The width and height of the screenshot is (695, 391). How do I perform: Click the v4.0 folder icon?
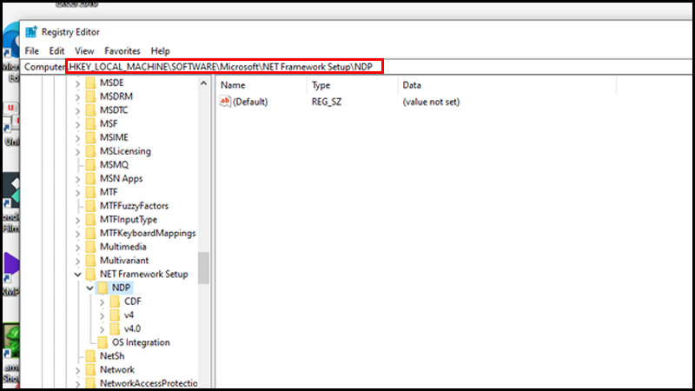115,329
